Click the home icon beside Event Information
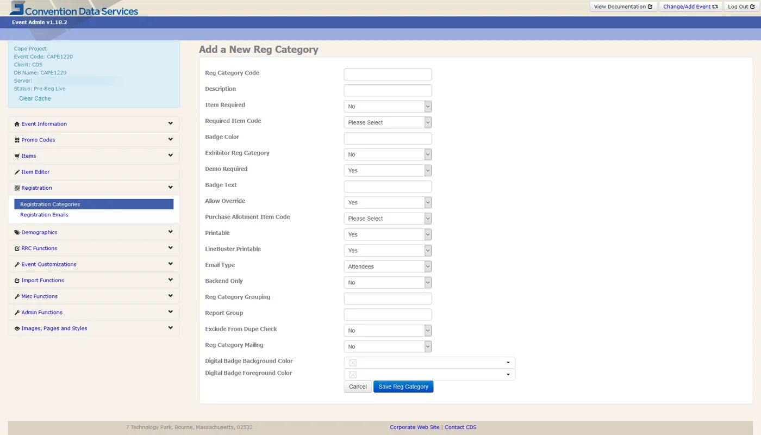761x435 pixels. coord(17,124)
